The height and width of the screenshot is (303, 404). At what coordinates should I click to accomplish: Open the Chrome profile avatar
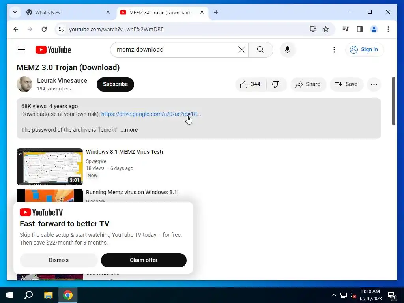[374, 29]
